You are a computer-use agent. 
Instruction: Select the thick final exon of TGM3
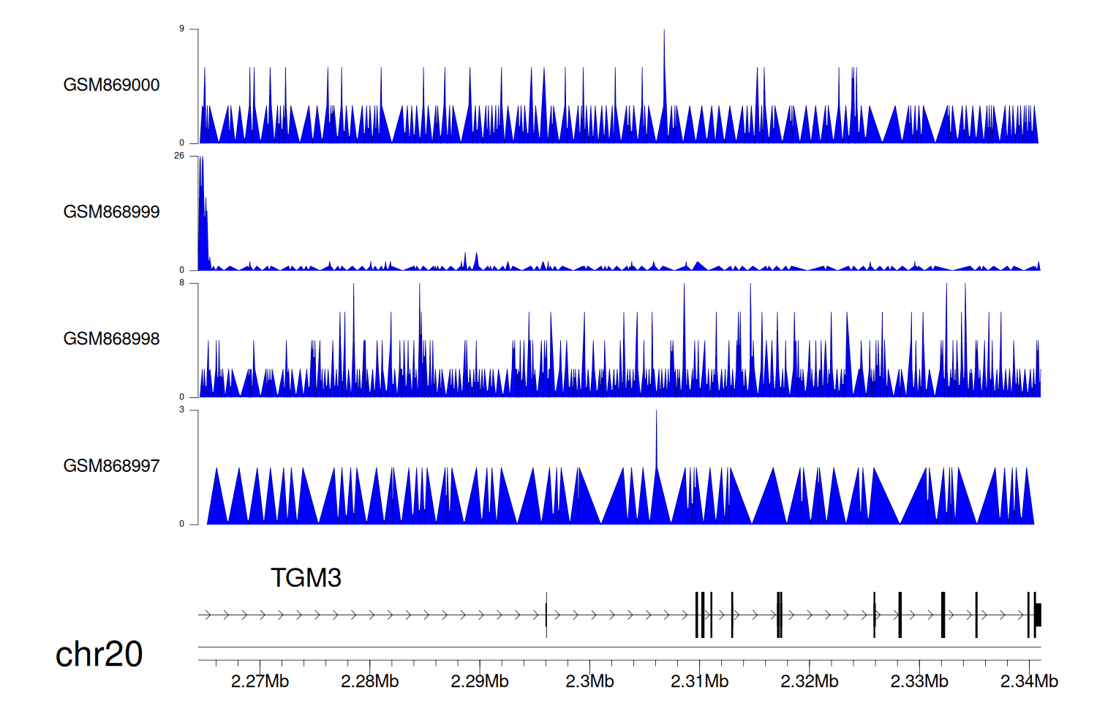tap(1037, 615)
